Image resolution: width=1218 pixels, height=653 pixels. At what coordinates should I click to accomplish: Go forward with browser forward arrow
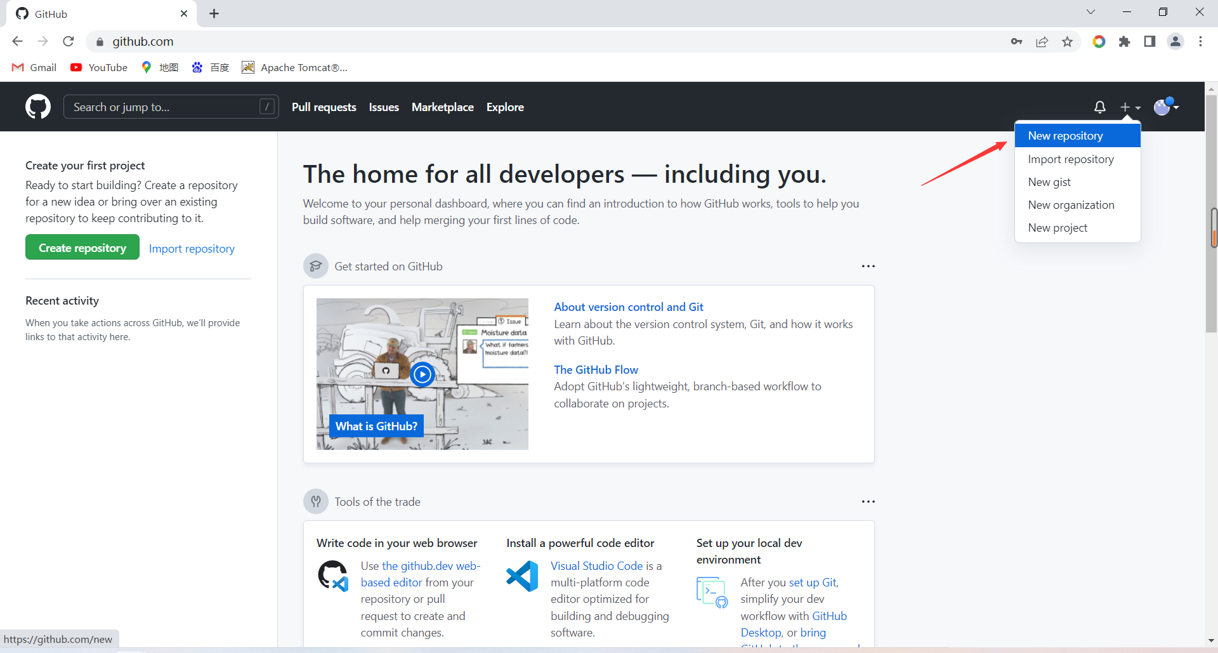[x=43, y=41]
